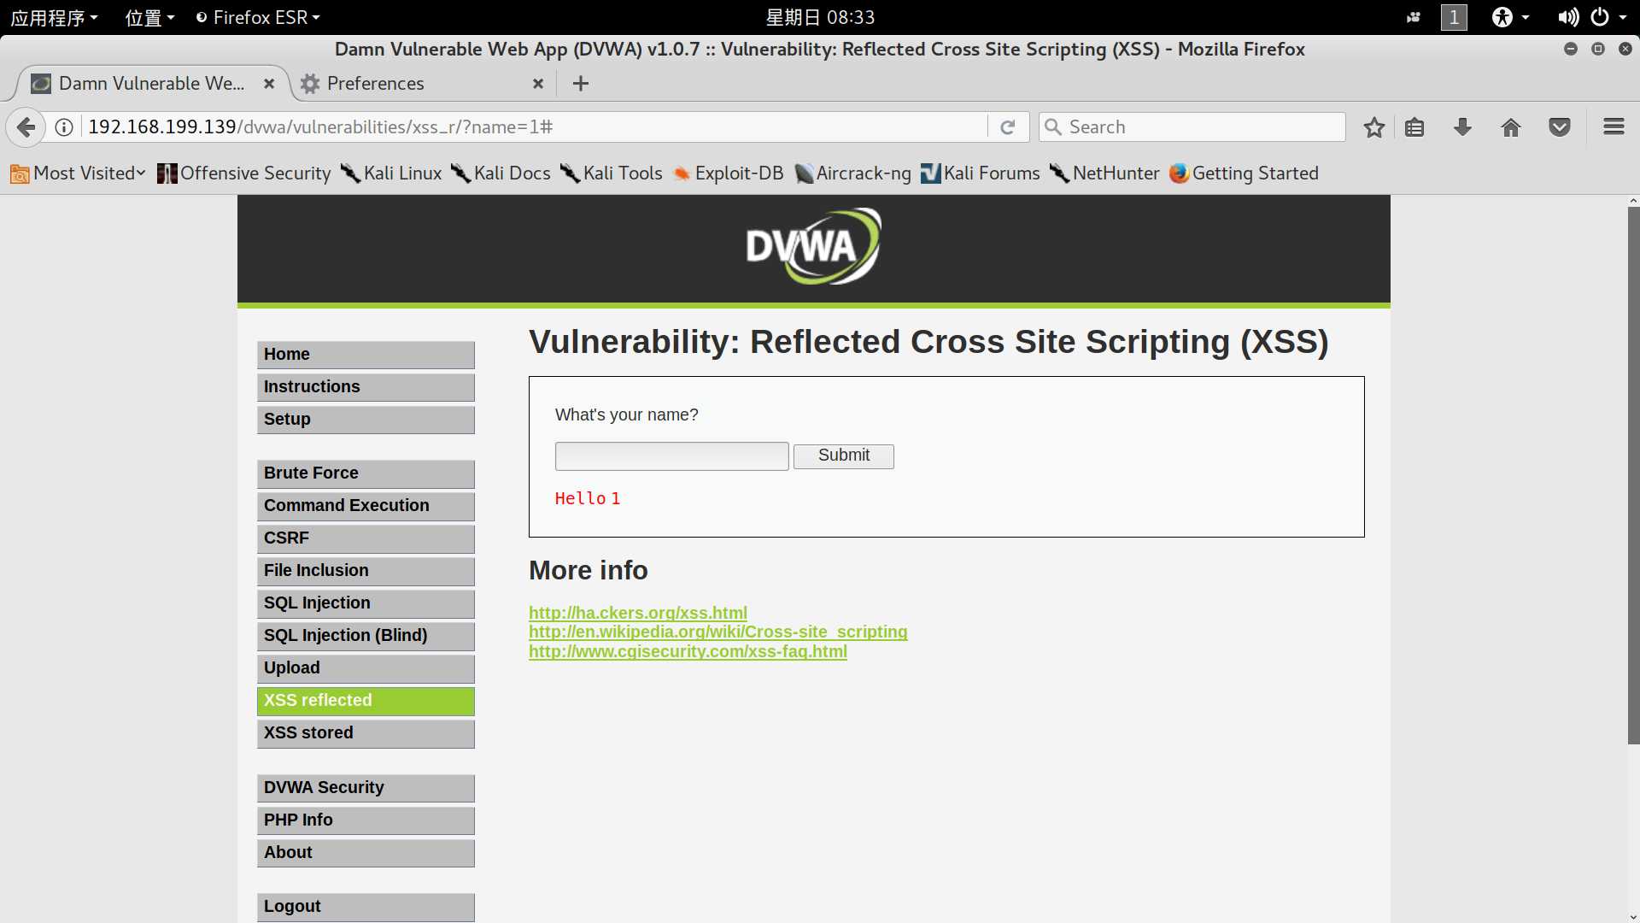This screenshot has height=923, width=1640.
Task: Go back using the browser back arrow
Action: 26,127
